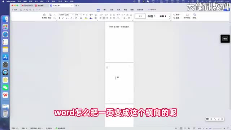Toggle bold formatting with B
The width and height of the screenshot is (231, 130).
point(60,18)
